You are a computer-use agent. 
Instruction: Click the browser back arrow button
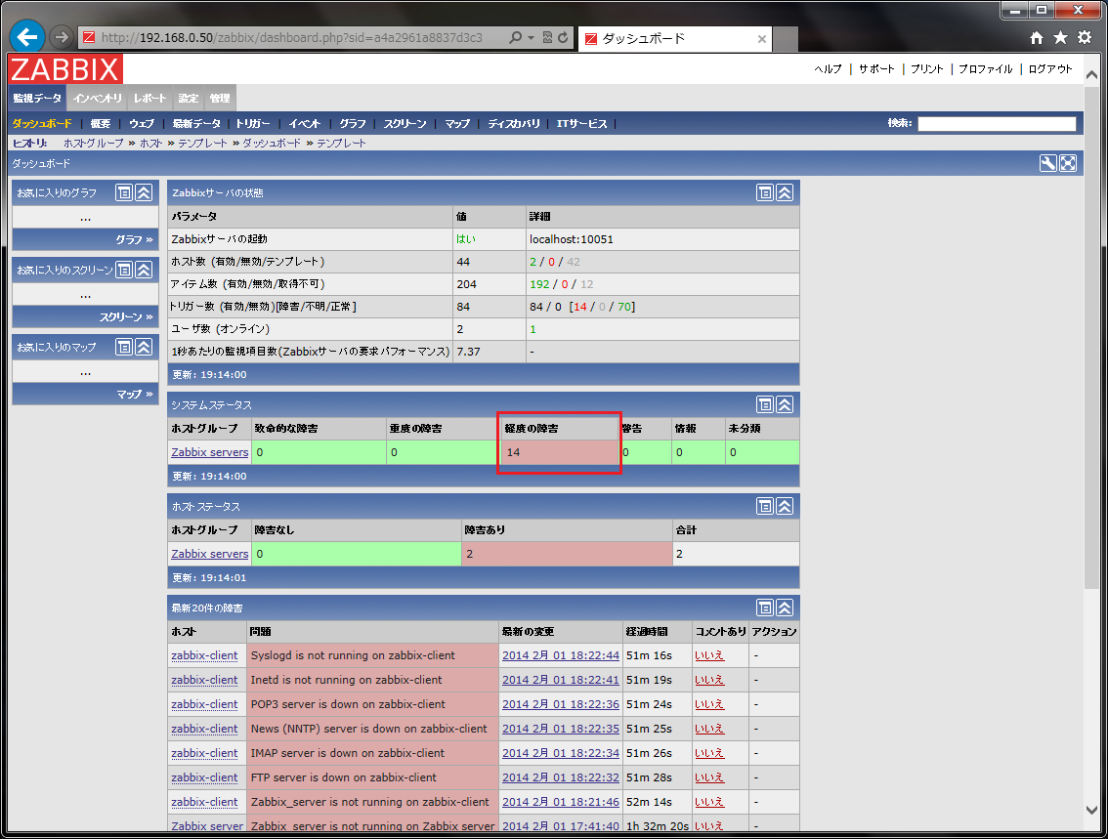tap(27, 37)
